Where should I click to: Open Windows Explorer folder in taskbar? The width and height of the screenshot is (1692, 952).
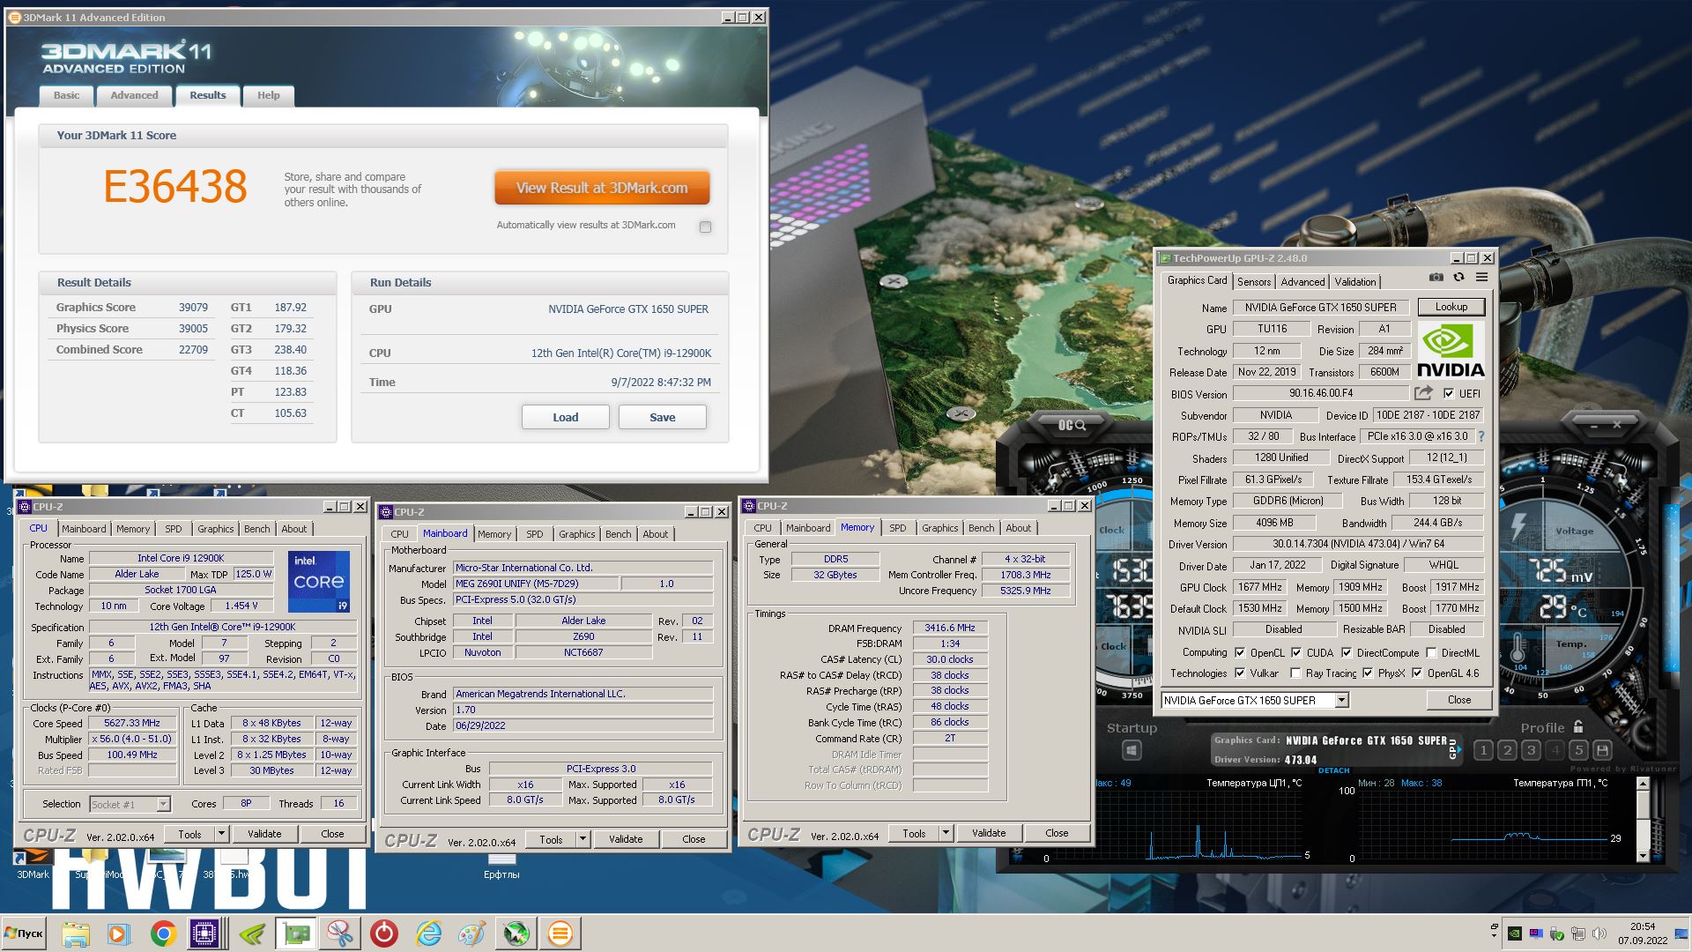[76, 933]
